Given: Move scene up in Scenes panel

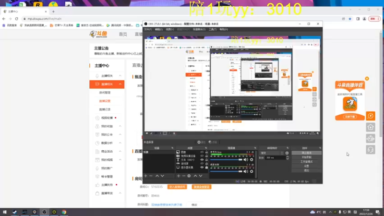Looking at the screenshot, I should (157, 176).
